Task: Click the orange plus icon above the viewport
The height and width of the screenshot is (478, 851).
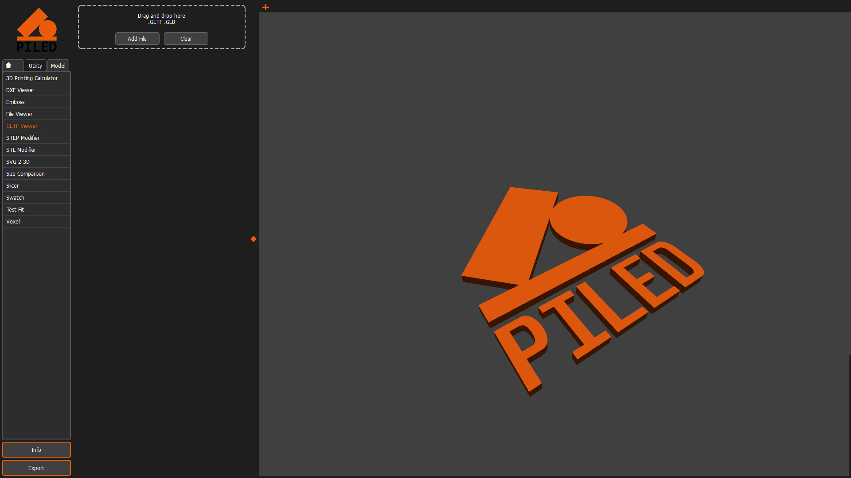Action: click(x=265, y=7)
